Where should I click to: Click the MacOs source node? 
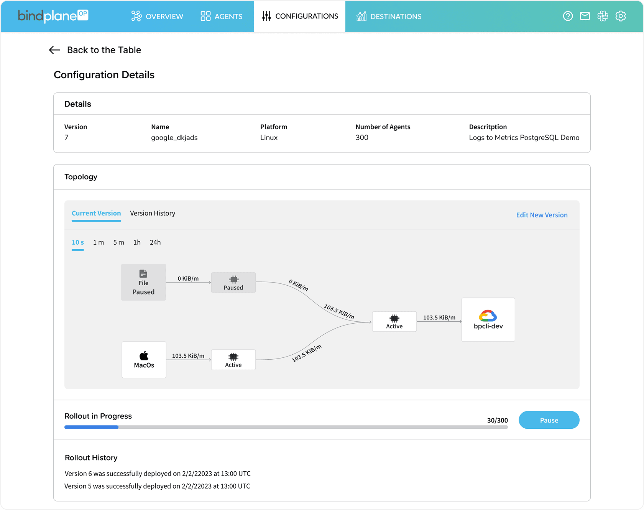(144, 360)
